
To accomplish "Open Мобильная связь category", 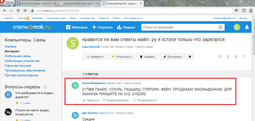I will point(18,56).
